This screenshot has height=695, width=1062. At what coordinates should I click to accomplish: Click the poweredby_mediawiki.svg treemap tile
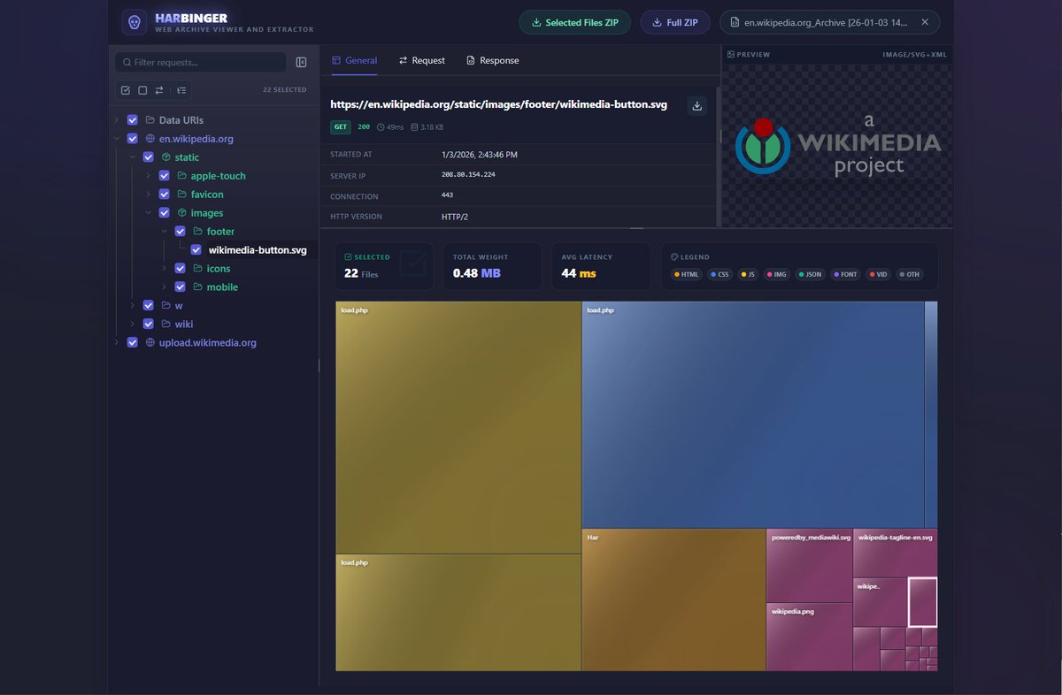[810, 566]
